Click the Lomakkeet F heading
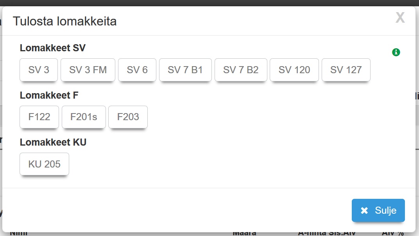 pyautogui.click(x=49, y=95)
